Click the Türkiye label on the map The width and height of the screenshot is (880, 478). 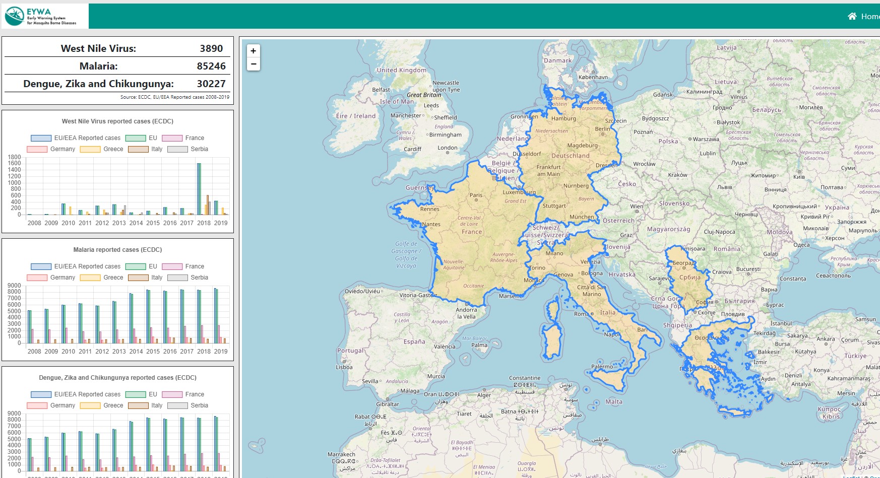pyautogui.click(x=855, y=356)
